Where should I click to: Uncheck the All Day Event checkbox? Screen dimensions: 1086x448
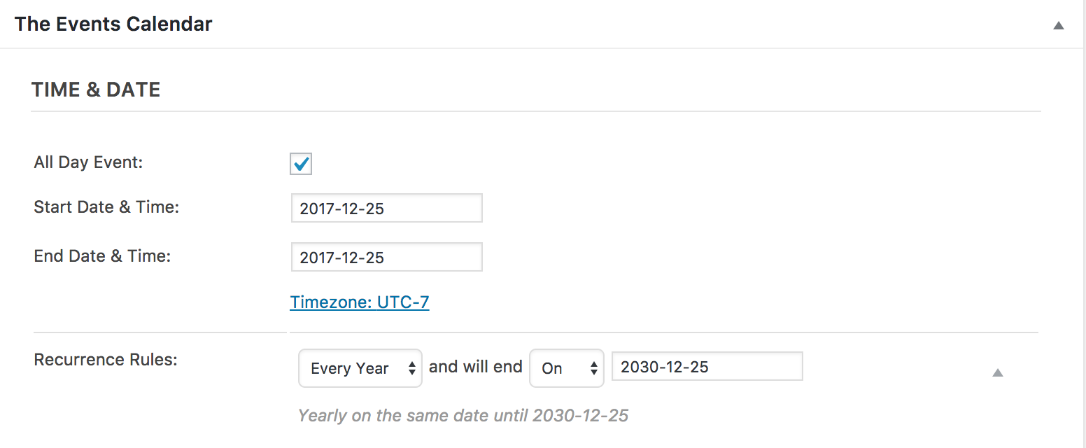point(301,164)
